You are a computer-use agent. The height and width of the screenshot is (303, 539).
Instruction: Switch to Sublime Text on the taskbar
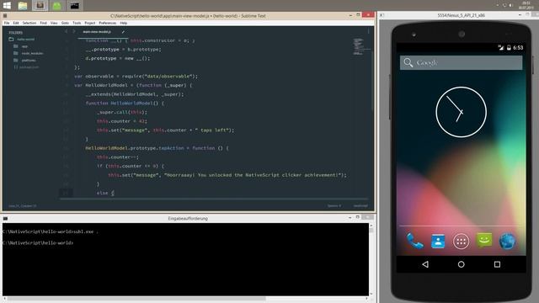[40, 6]
